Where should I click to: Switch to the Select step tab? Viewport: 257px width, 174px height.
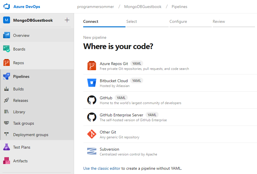pos(132,22)
